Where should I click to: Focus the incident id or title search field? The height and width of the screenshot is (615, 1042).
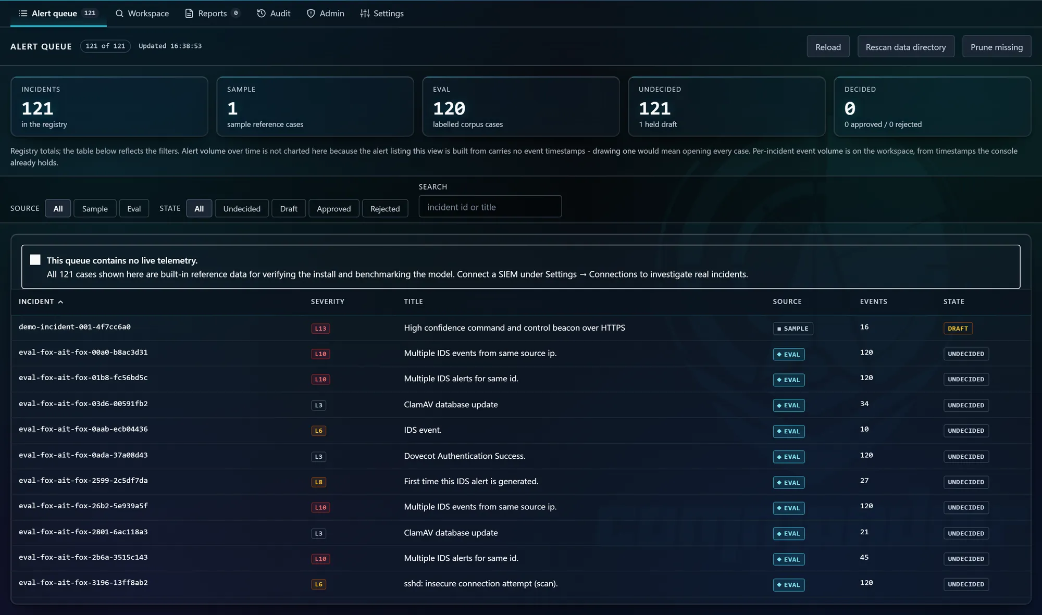click(x=490, y=207)
